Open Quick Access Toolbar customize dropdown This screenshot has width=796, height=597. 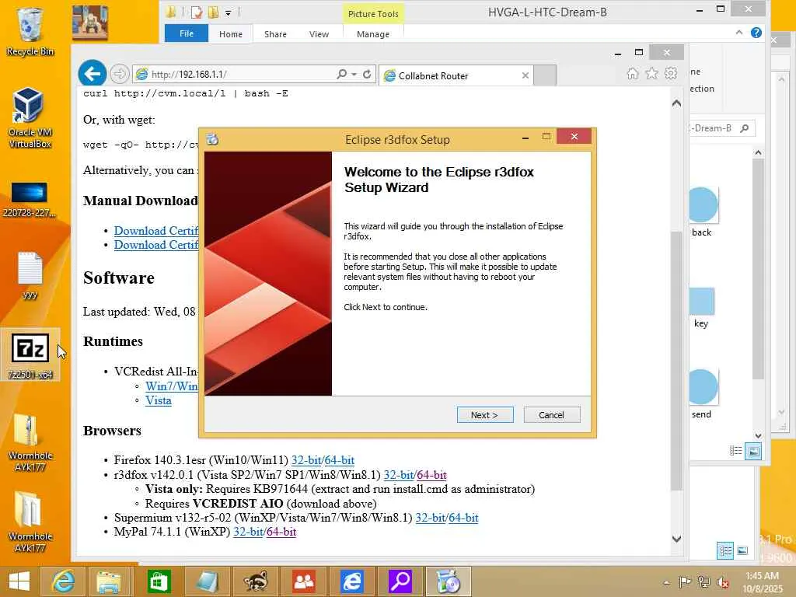[x=229, y=13]
